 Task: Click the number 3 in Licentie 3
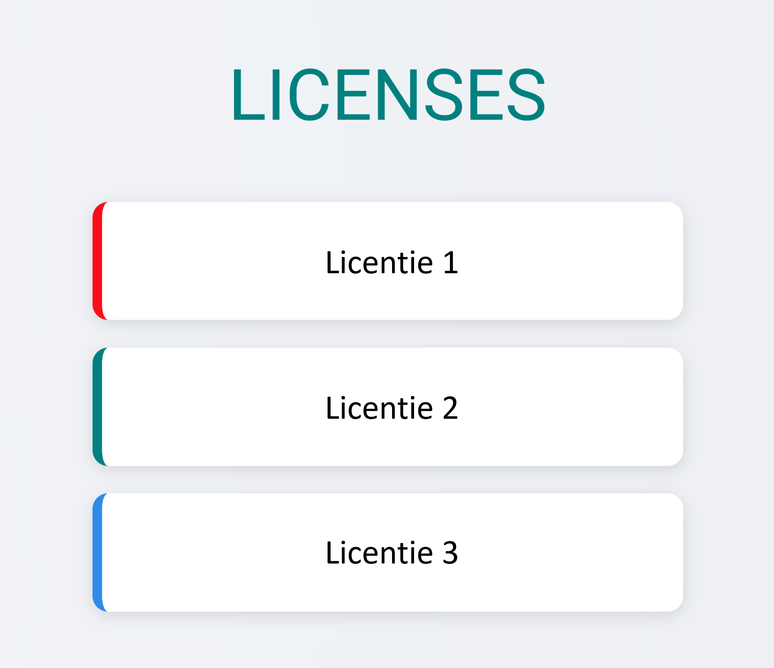(x=450, y=553)
